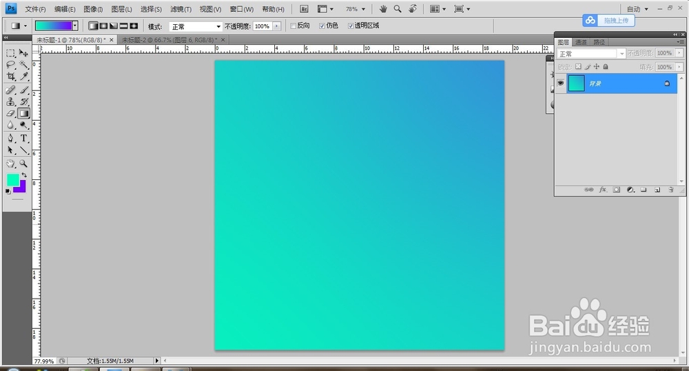Open the 自动 workspace switcher dropdown
Viewport: 689px width, 371px height.
click(x=637, y=9)
